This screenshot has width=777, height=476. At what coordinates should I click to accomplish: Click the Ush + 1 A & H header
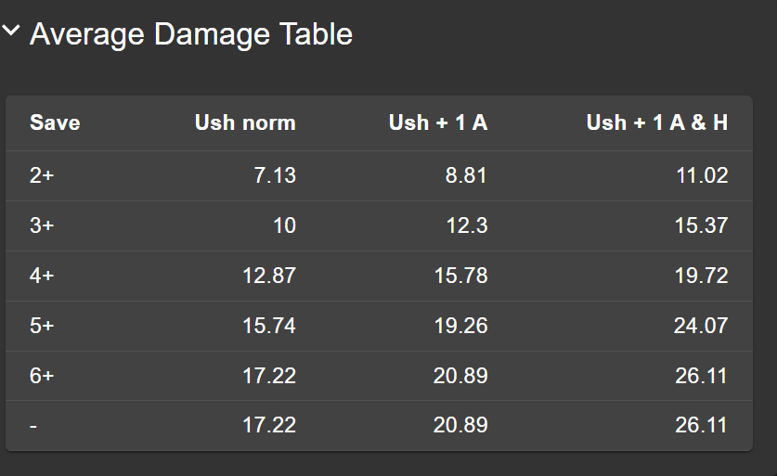[657, 122]
